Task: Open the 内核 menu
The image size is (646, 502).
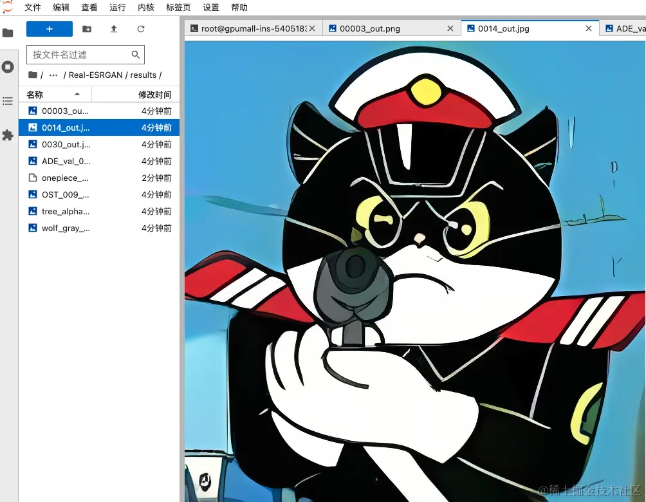Action: coord(146,8)
